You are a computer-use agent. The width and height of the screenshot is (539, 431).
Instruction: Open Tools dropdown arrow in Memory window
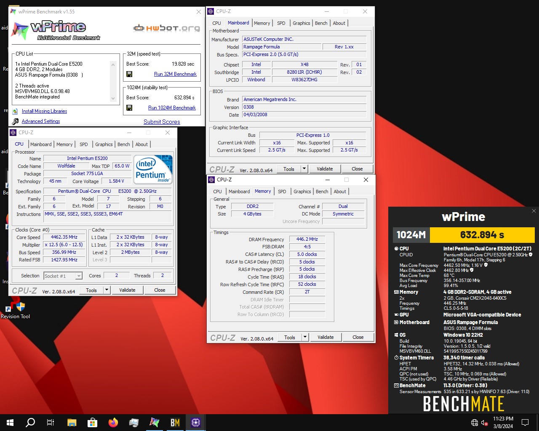(x=305, y=337)
